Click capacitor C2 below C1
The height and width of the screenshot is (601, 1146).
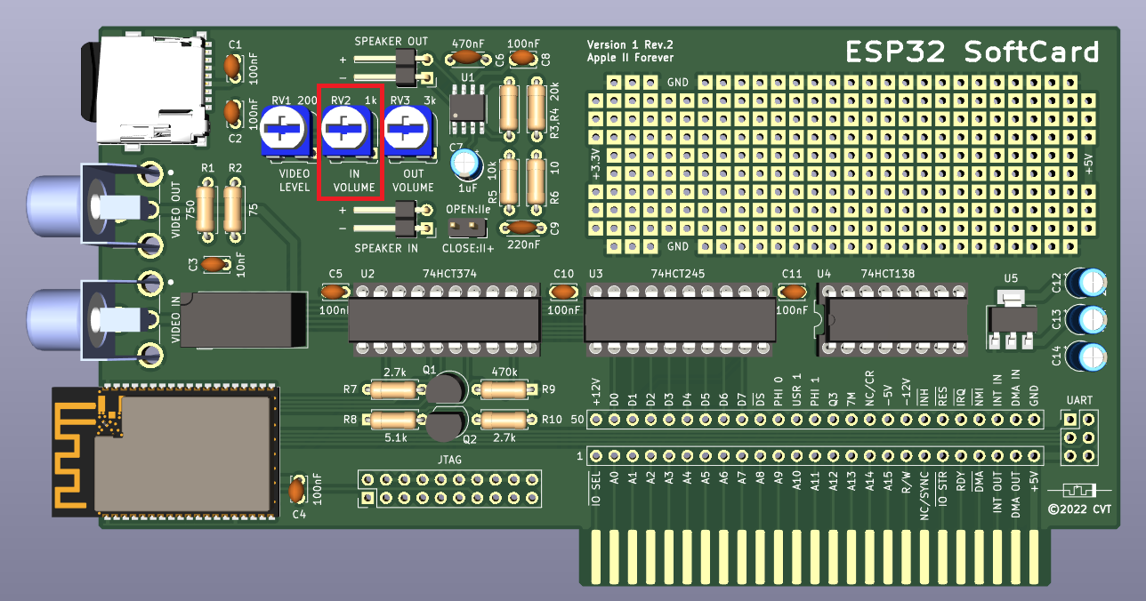232,113
